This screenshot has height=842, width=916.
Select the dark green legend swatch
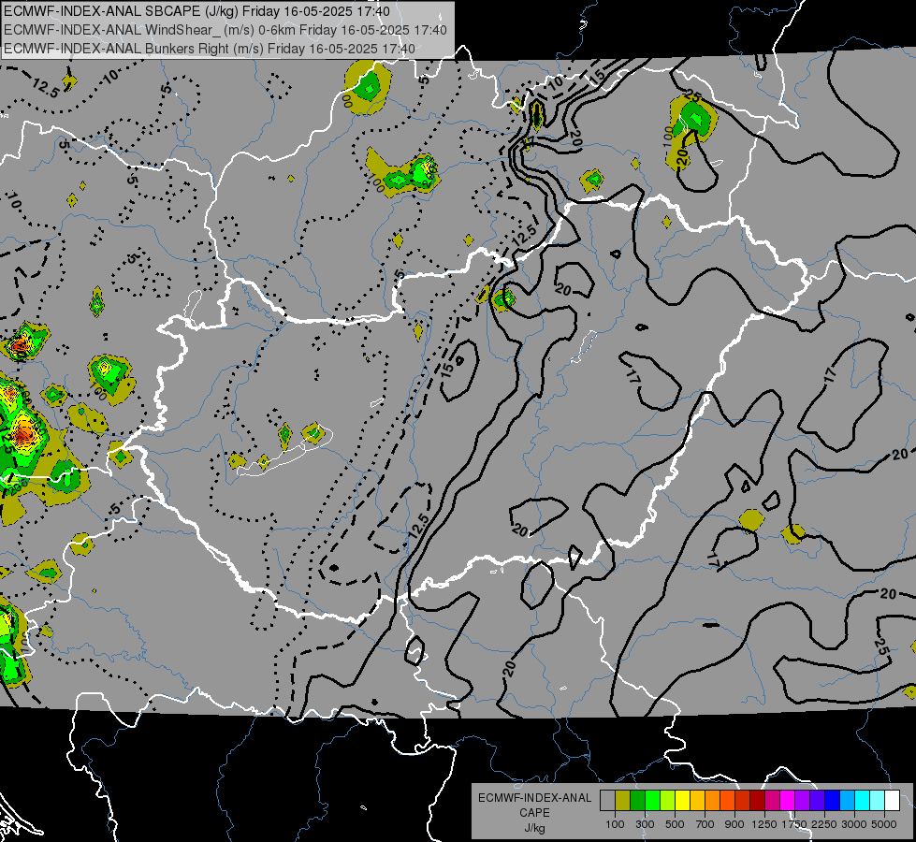(x=638, y=800)
